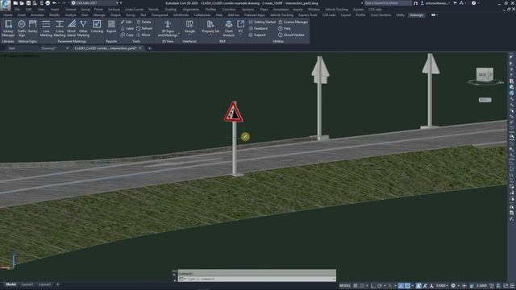
Task: Close the CLASH_Civil3D corridor drawing tab
Action: click(x=140, y=48)
